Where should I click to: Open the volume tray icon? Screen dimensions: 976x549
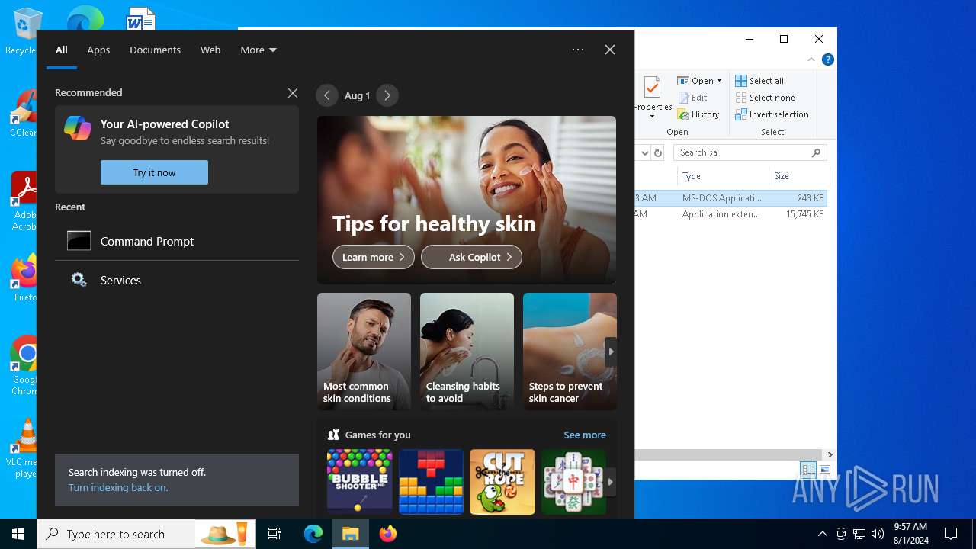click(877, 534)
